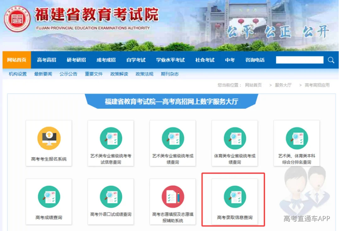The width and height of the screenshot is (339, 231).
Task: Click the 高考录取信息查询 label text
Action: click(235, 218)
